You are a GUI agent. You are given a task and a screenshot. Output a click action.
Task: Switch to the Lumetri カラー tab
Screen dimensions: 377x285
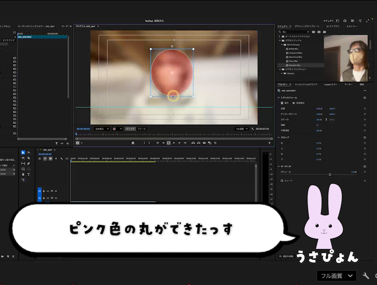click(x=330, y=85)
